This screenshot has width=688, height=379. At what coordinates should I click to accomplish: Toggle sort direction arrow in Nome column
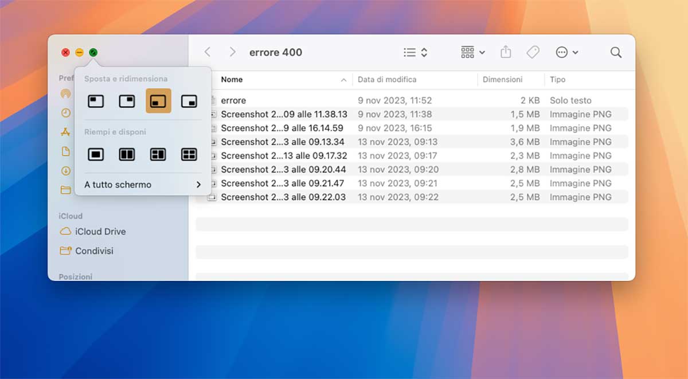coord(343,80)
